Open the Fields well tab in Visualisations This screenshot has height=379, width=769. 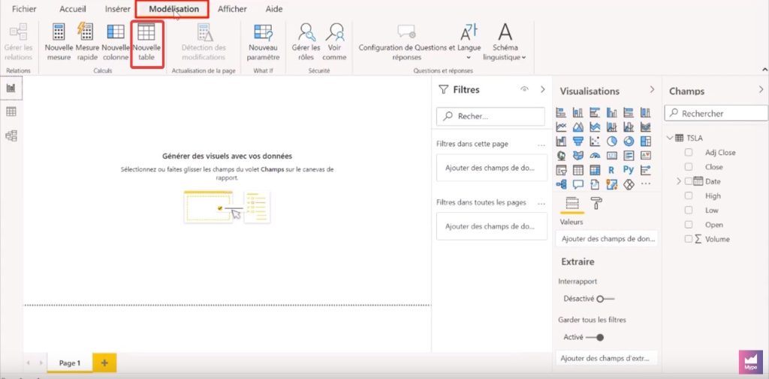coord(572,203)
